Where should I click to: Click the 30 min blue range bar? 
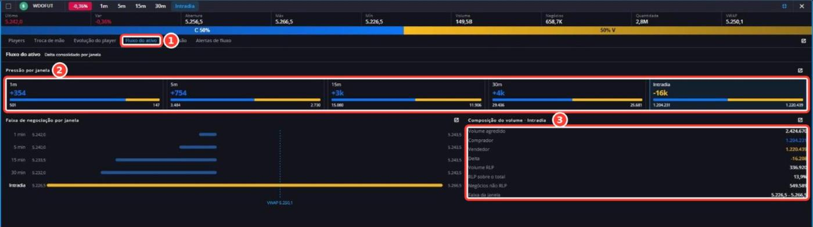[x=159, y=172]
